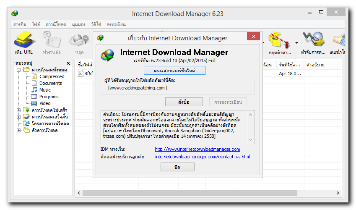Screen dimensions: 356x210
Task: Click the horizontal scrollbar left arrow
Action: [79, 193]
